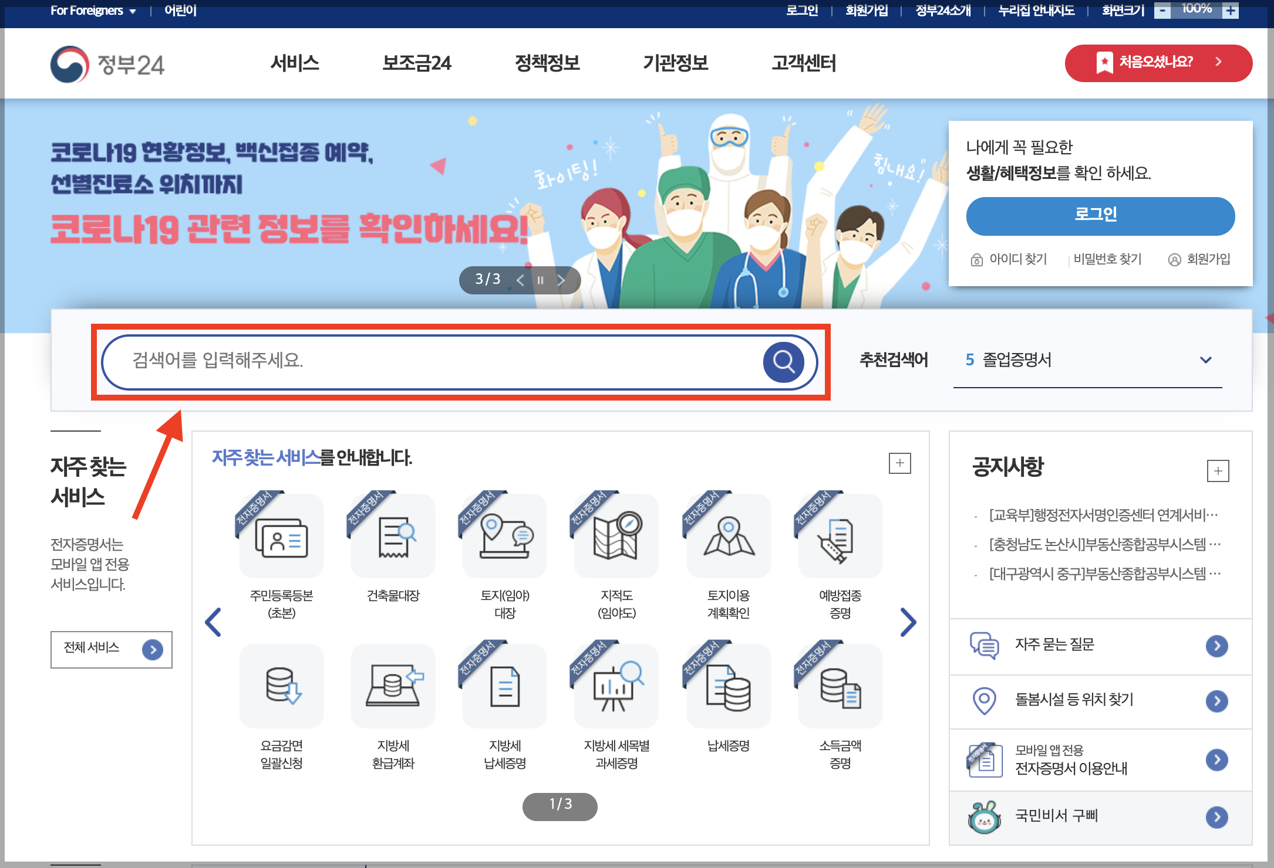This screenshot has height=868, width=1274.
Task: Open the 보조금24 menu
Action: 416,63
